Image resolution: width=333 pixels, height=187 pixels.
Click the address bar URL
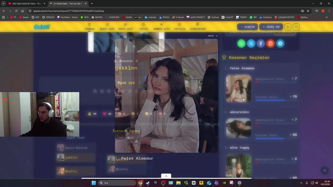(x=69, y=11)
